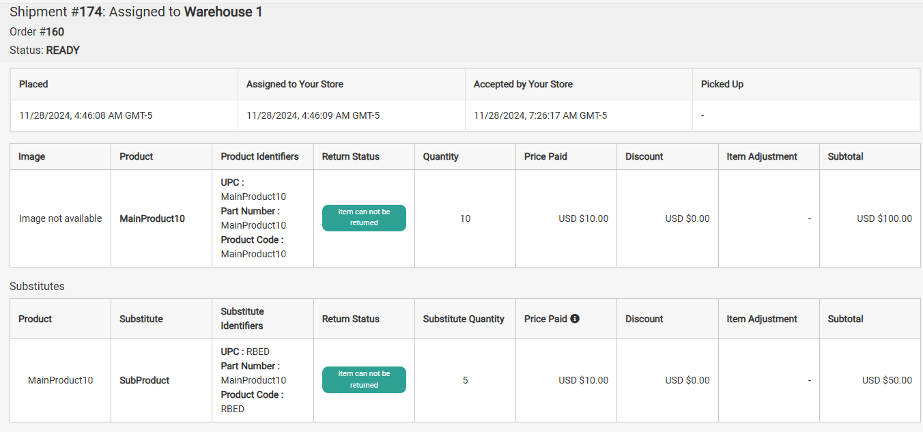Screen dimensions: 923x432
Task: Click the green return status badge for MainProduct10
Action: tap(364, 218)
